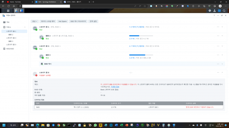The image size is (229, 128).
Task: Open more options for SSD cache row
Action: 218,64
